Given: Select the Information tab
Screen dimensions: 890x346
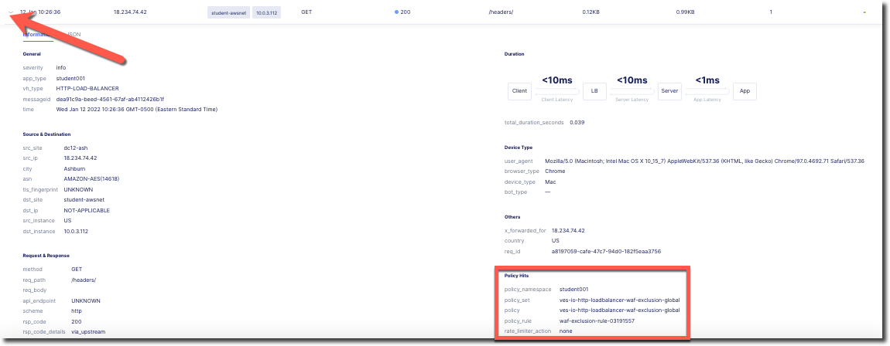Looking at the screenshot, I should tap(37, 35).
